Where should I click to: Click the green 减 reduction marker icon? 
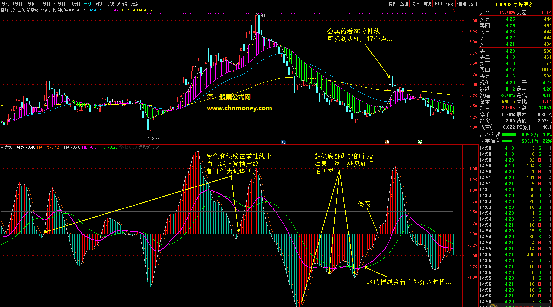pos(420,142)
